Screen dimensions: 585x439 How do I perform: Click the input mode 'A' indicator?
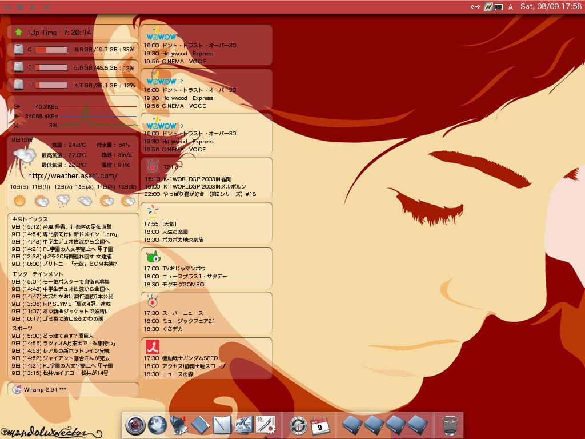tap(510, 7)
